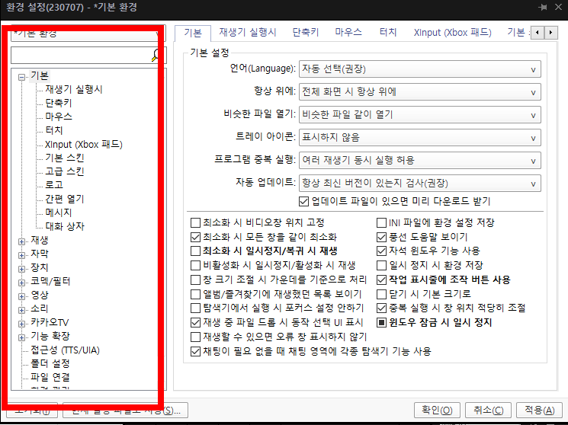Toggle 윈도우 잠금 시 일시 정지
The image size is (568, 425).
381,322
